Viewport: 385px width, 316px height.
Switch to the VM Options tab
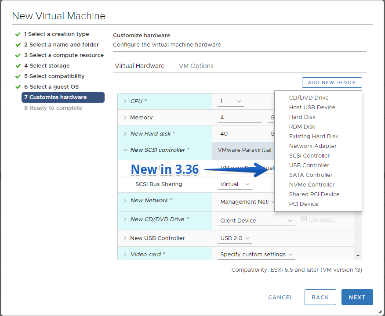[x=196, y=66]
